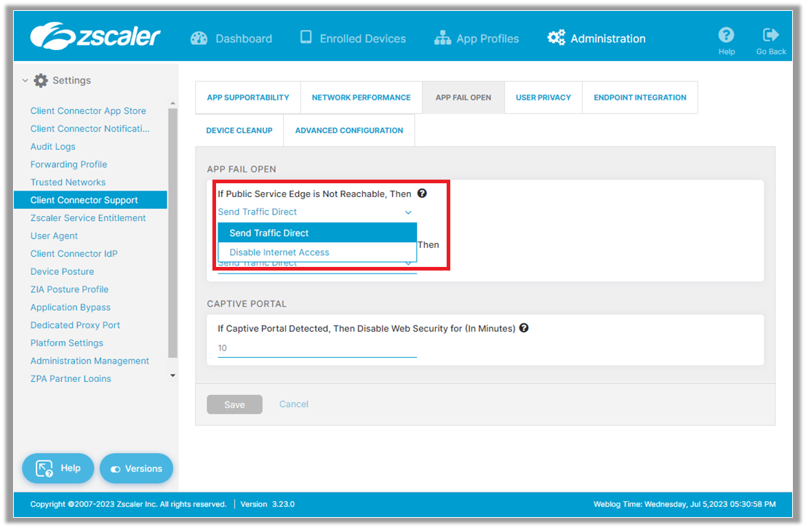Click the Administration gears icon
This screenshot has height=528, width=806.
(556, 38)
